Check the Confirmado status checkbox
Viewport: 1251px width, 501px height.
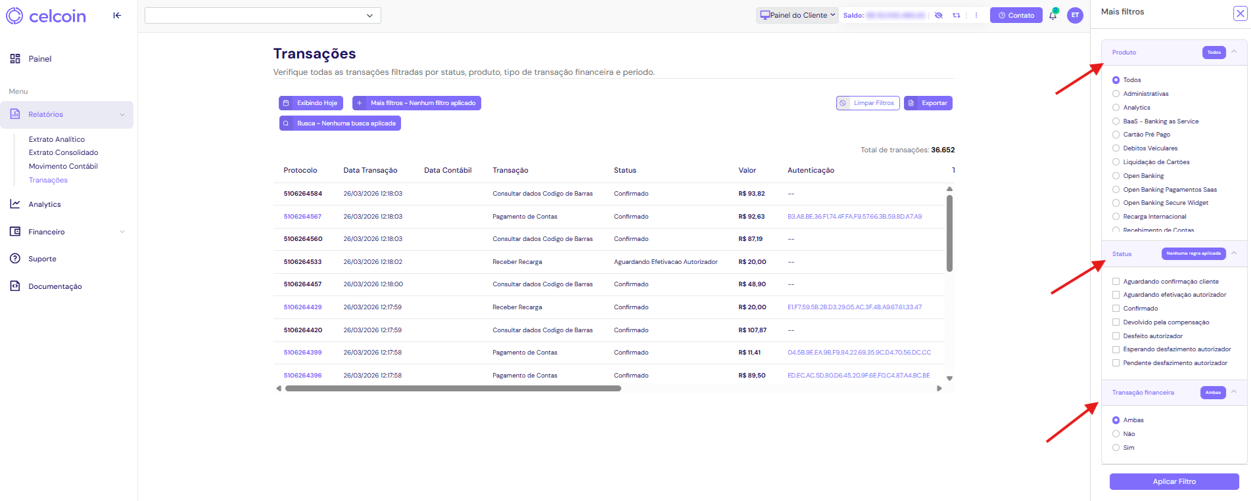click(x=1116, y=309)
